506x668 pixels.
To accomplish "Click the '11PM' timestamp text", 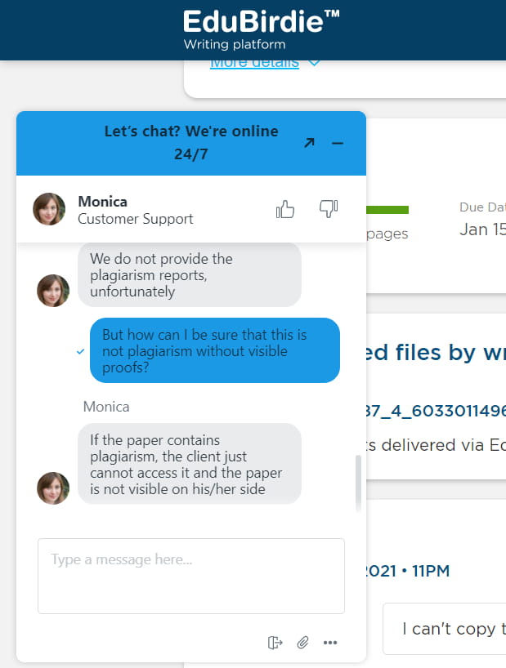I will 431,571.
